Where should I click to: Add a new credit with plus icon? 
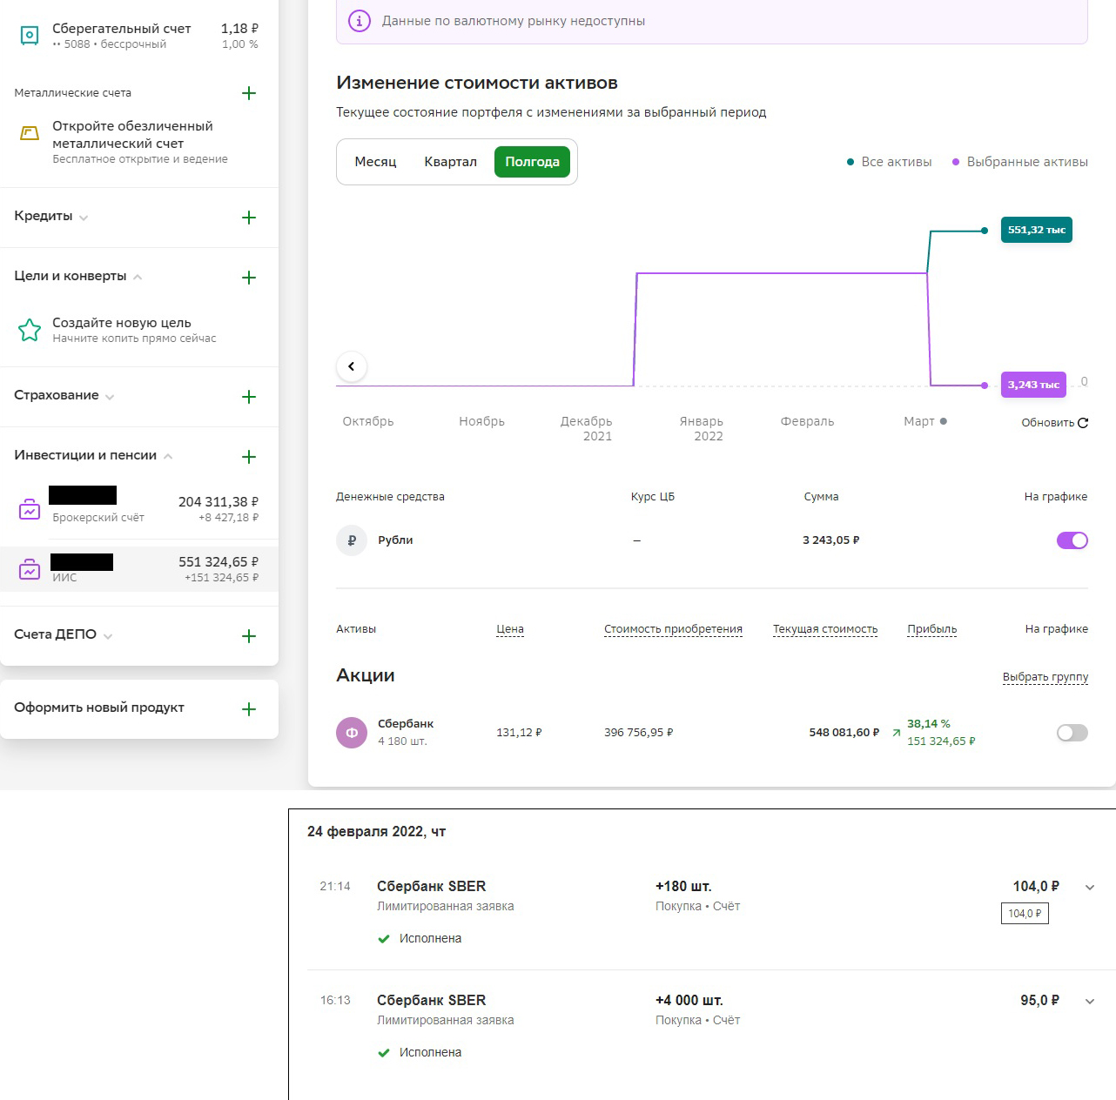[x=249, y=218]
